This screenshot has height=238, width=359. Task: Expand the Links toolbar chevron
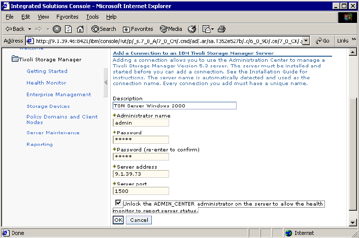[354, 39]
